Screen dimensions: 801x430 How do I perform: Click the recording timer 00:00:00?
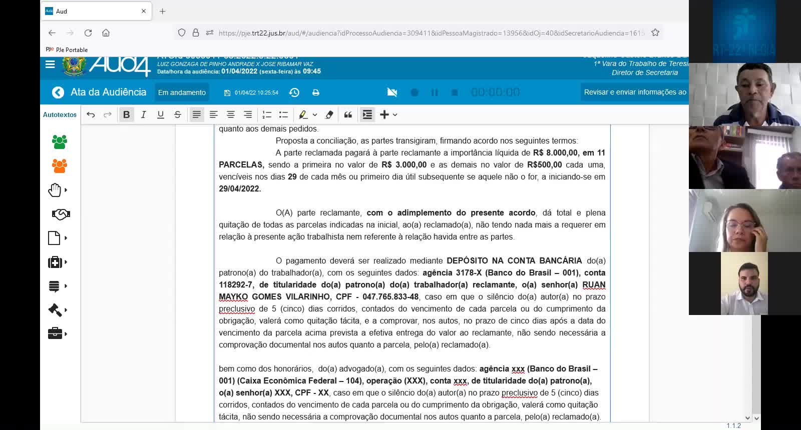click(495, 92)
